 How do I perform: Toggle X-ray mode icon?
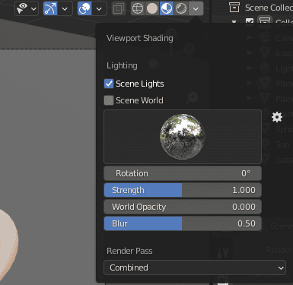pyautogui.click(x=119, y=9)
